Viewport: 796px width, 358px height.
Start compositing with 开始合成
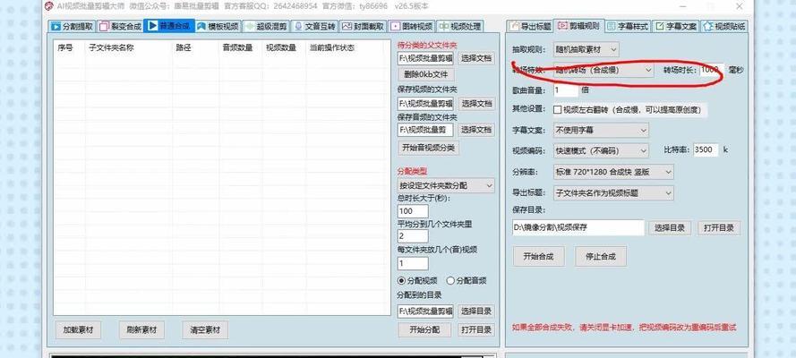539,256
